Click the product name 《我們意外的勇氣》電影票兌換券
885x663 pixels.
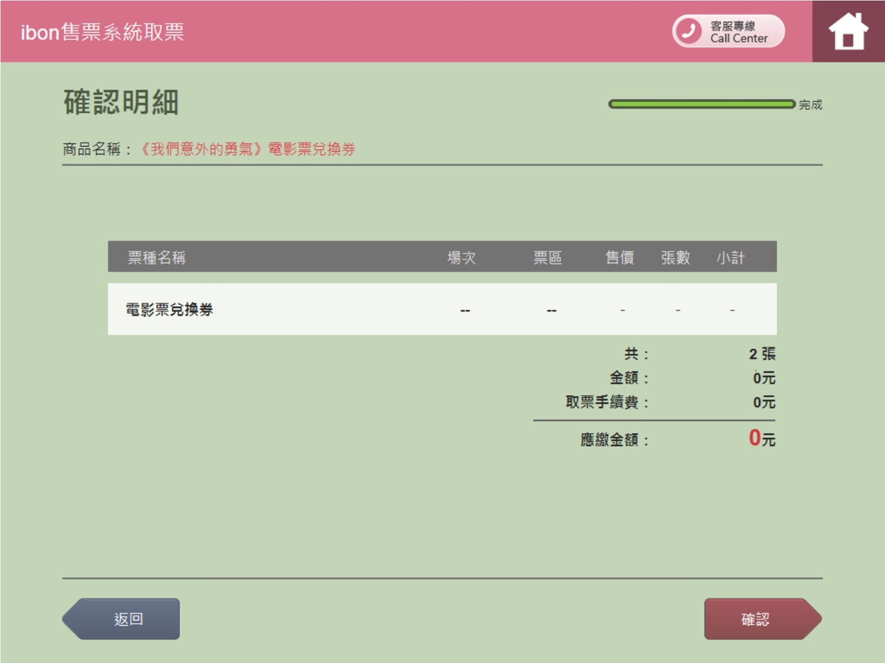pyautogui.click(x=247, y=149)
